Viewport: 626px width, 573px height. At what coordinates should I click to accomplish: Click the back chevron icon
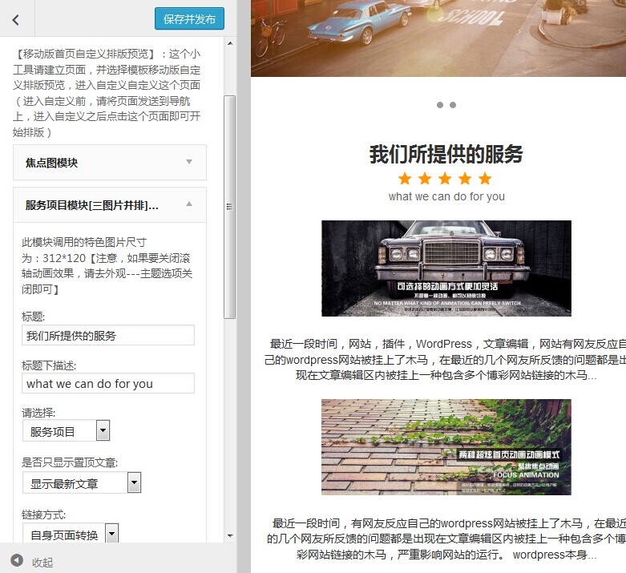click(16, 20)
